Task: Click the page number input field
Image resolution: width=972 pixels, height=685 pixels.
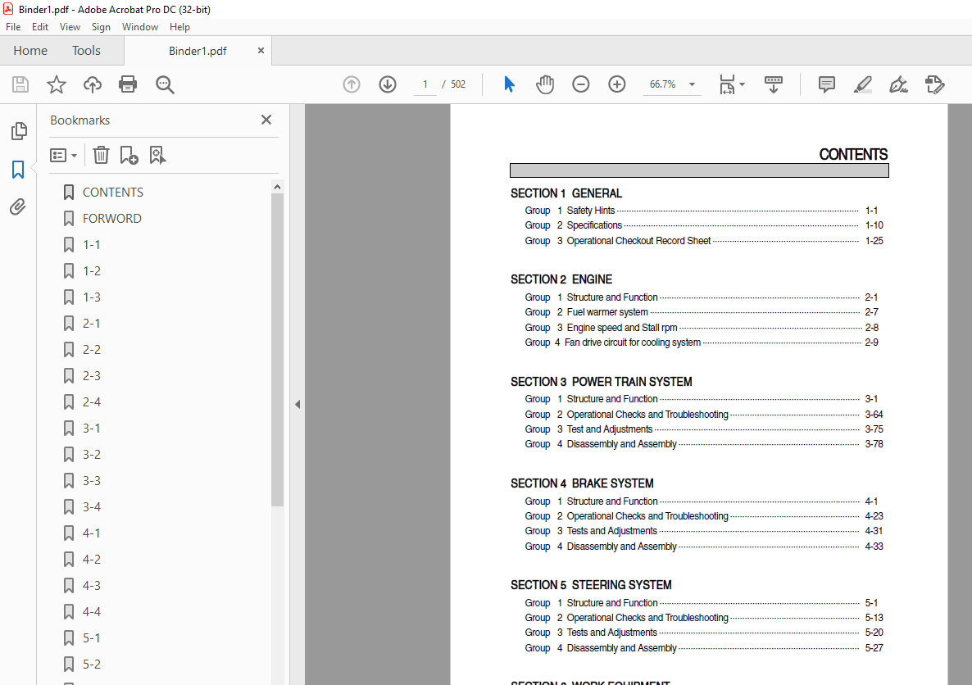Action: [x=425, y=84]
